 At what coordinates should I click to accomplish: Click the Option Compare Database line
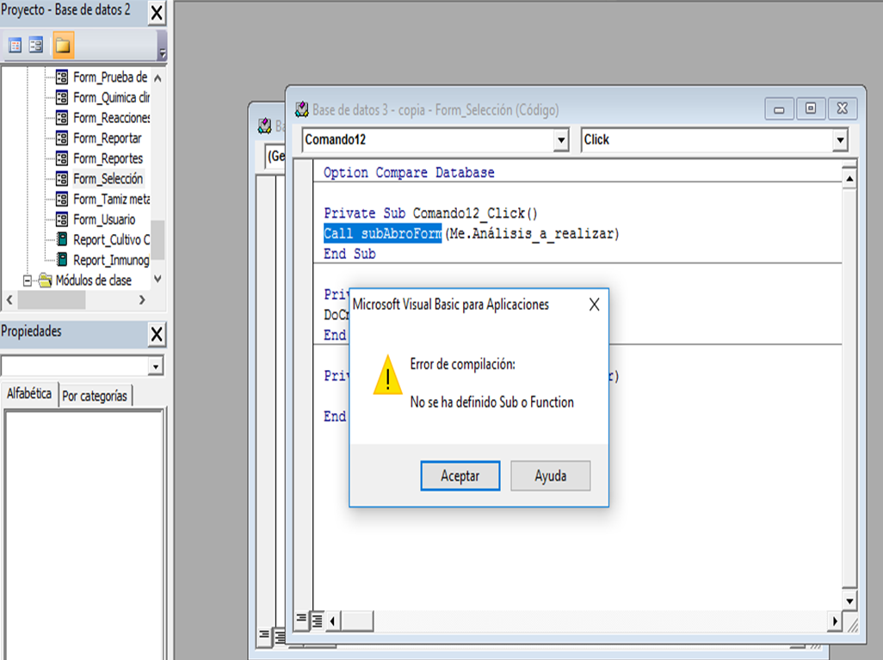409,173
